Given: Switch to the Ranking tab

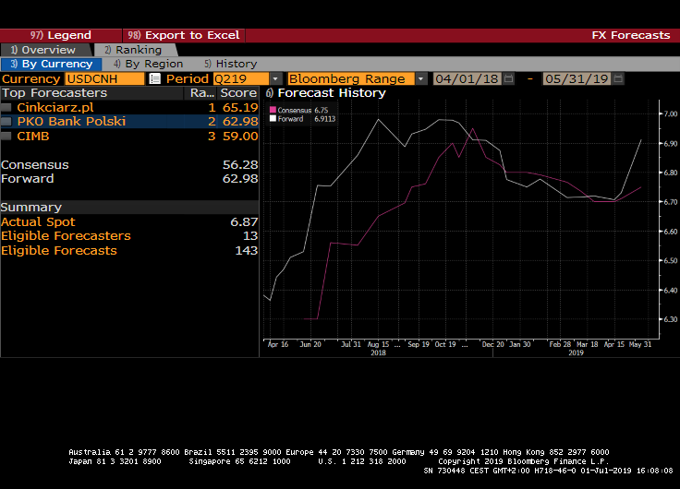Looking at the screenshot, I should (x=132, y=50).
